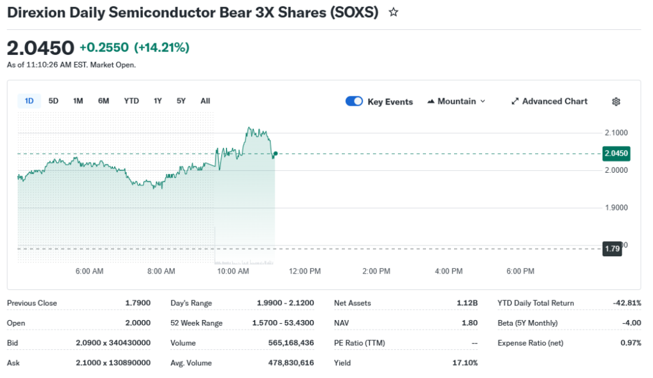Show the 1M chart range
Screen dimensions: 653x378
pyautogui.click(x=78, y=101)
